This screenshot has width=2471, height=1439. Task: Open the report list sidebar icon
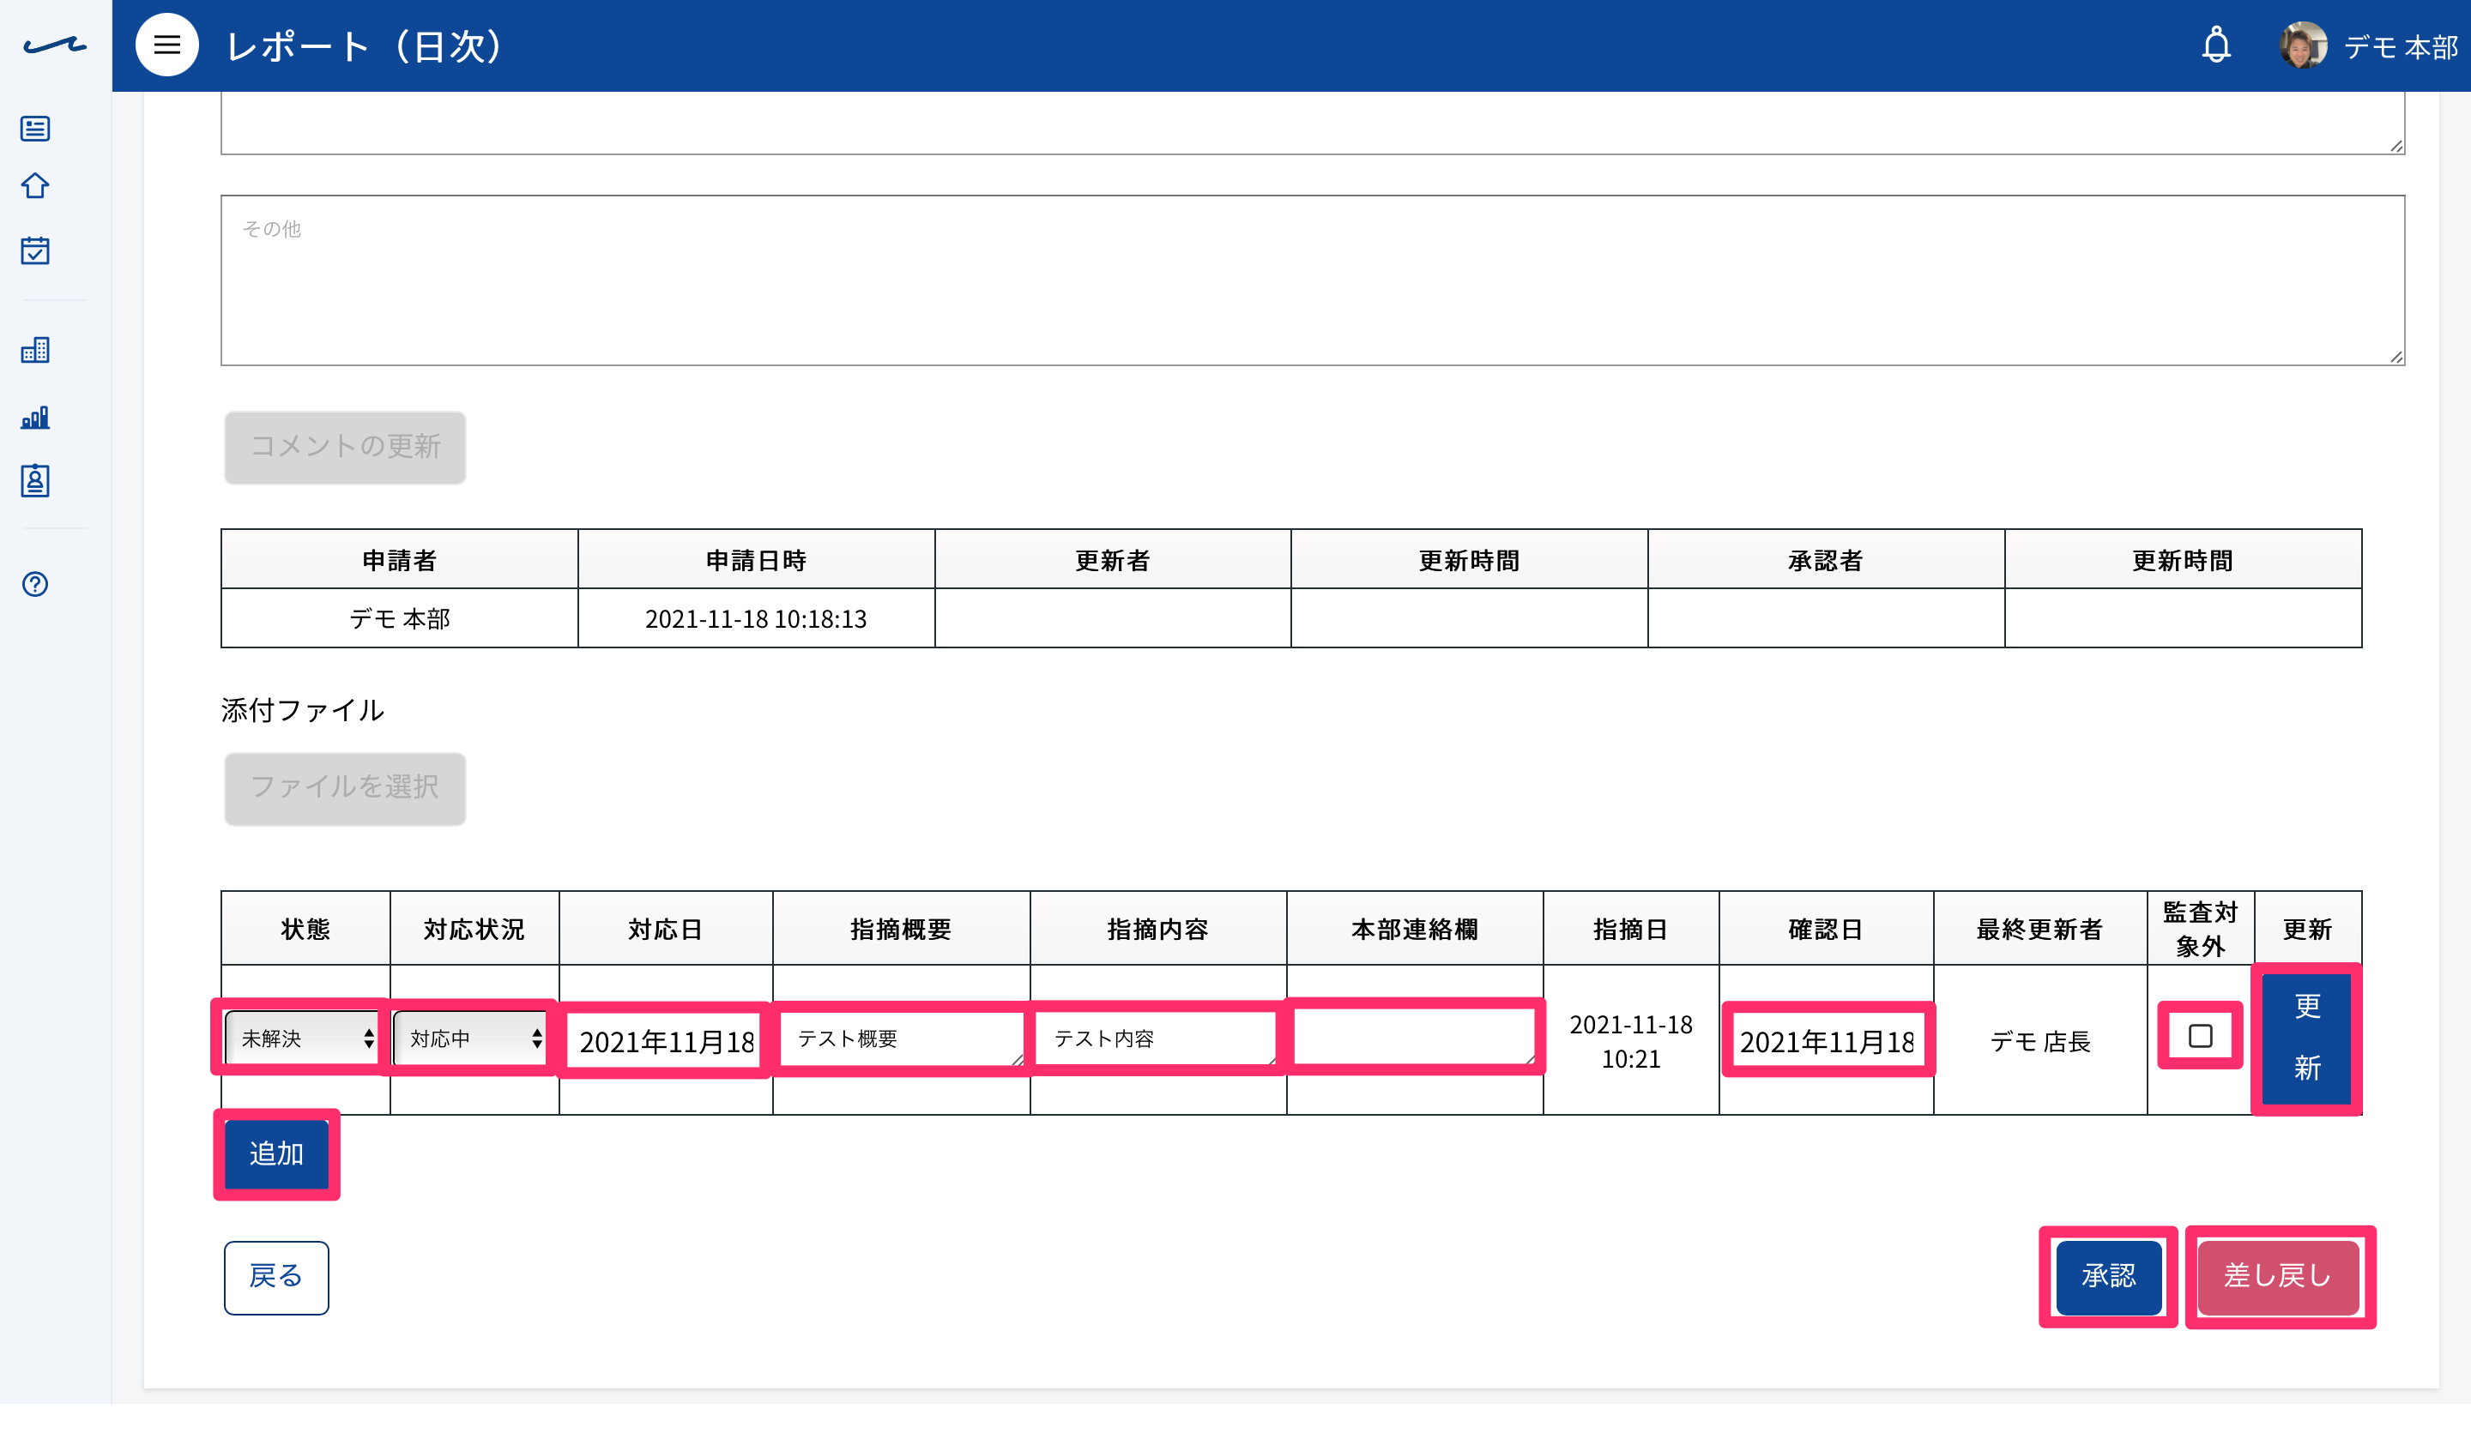pyautogui.click(x=35, y=129)
